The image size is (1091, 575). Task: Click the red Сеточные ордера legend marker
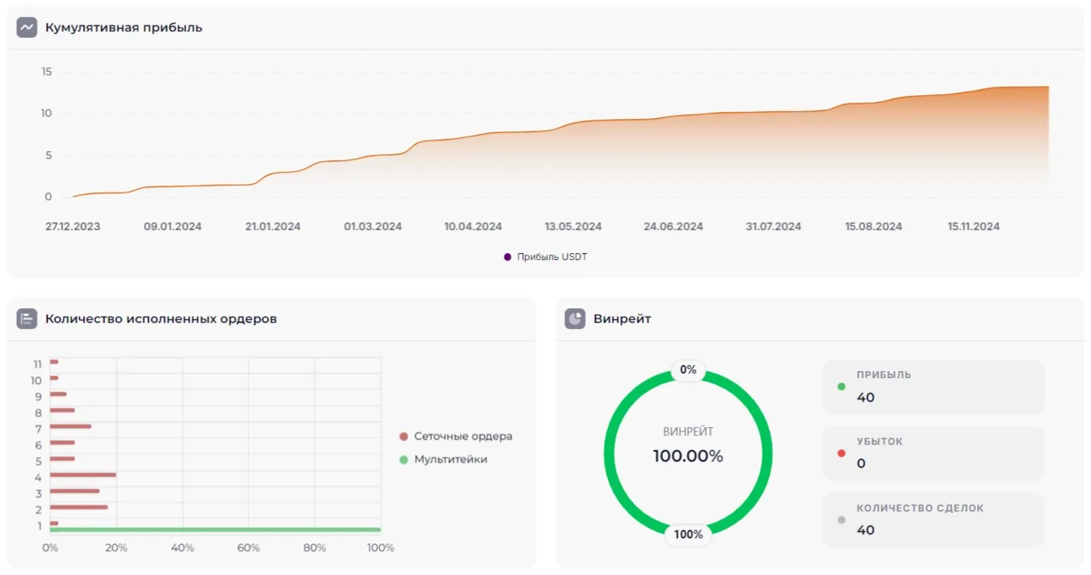coord(404,436)
